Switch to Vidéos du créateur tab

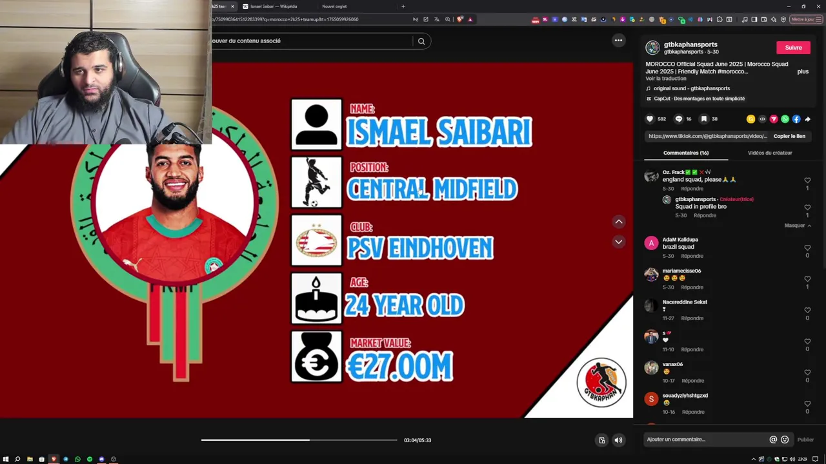pyautogui.click(x=770, y=153)
